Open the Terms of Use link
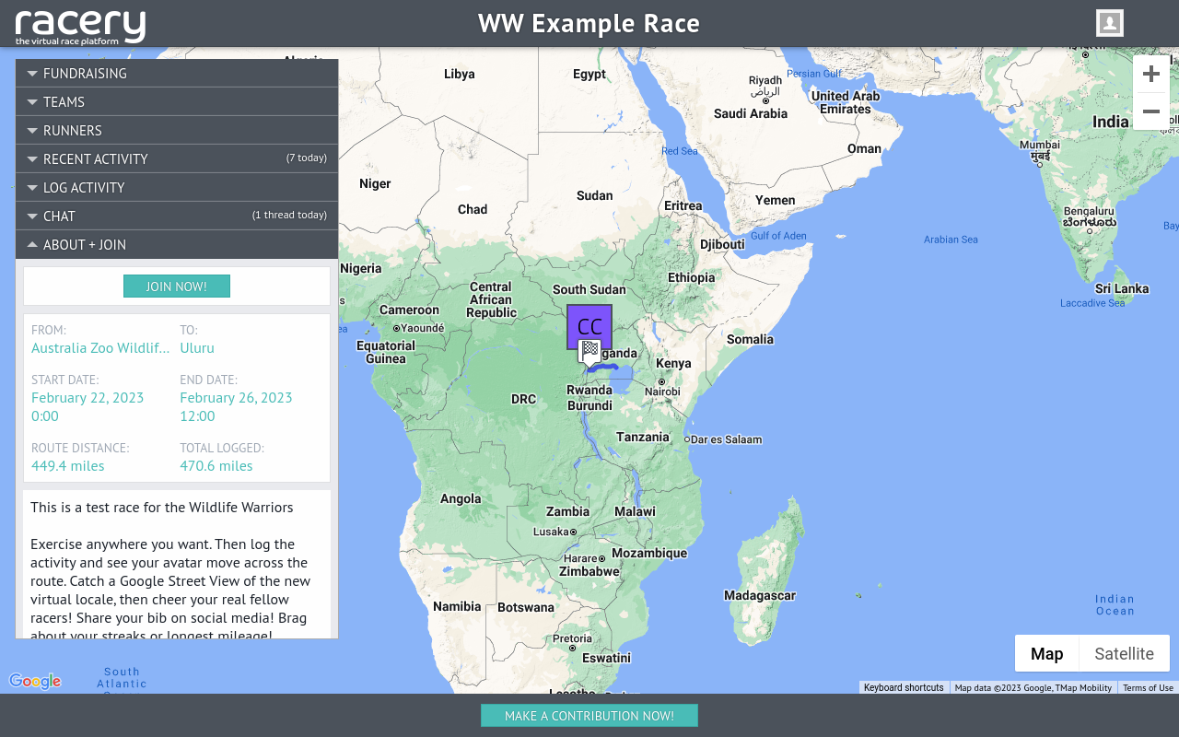This screenshot has height=737, width=1179. tap(1148, 687)
